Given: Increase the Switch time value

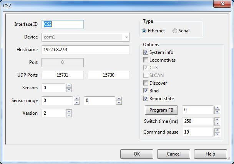Looking at the screenshot, I should 217,119.
